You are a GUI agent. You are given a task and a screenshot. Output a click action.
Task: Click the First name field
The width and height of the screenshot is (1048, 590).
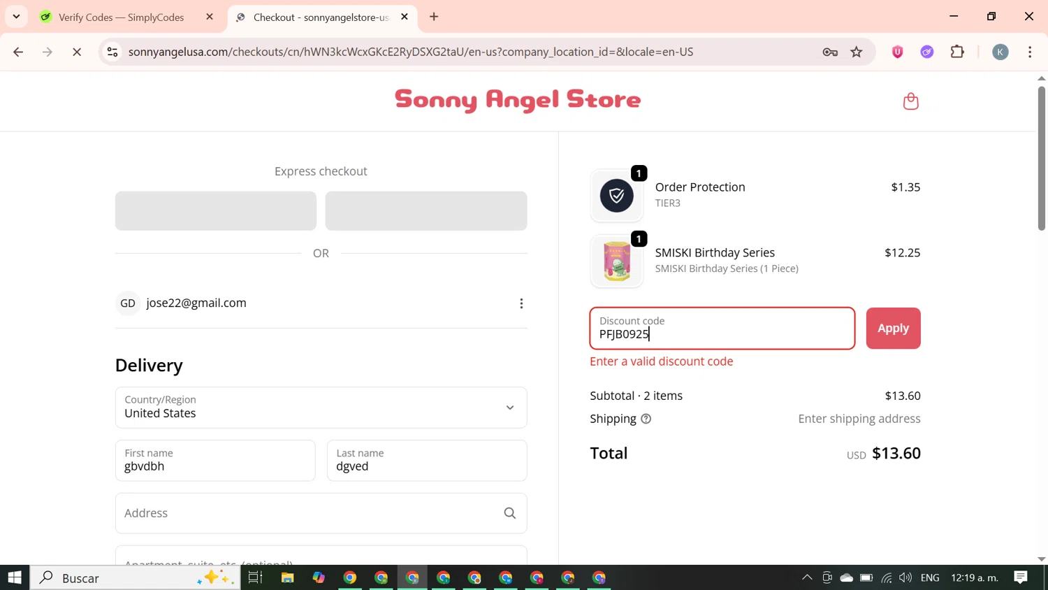point(215,461)
